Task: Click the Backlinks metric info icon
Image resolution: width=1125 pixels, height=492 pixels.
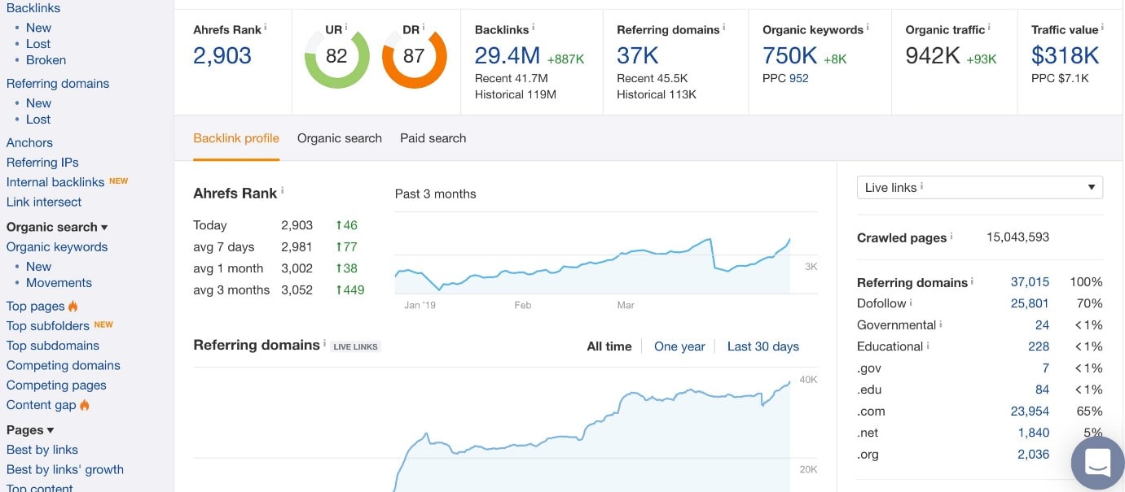Action: pos(533,26)
